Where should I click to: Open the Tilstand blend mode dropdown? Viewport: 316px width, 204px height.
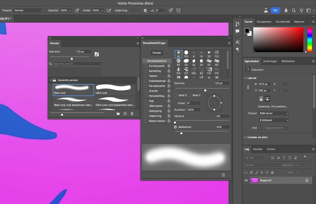coord(28,11)
